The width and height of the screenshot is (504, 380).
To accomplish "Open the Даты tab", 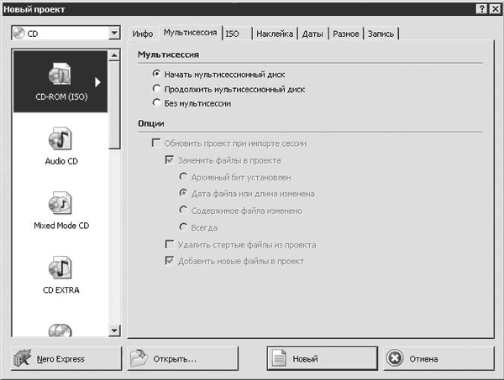I will 312,34.
